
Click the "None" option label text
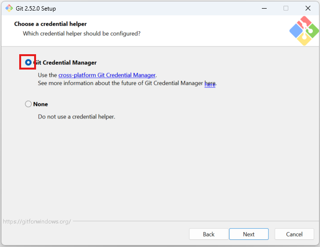40,104
